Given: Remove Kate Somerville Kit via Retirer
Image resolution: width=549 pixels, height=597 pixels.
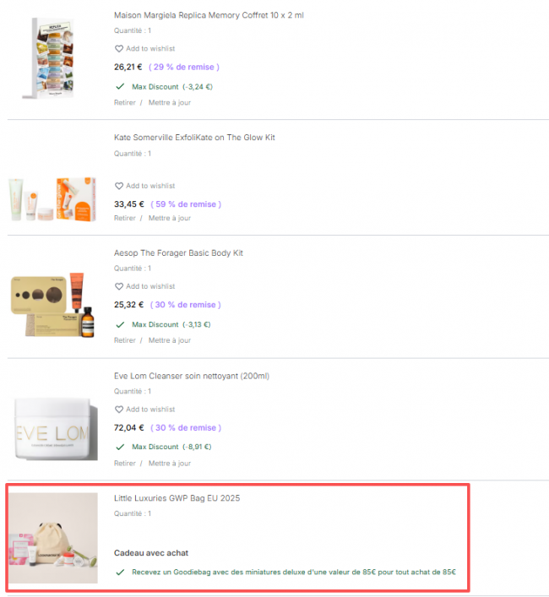Looking at the screenshot, I should point(124,218).
